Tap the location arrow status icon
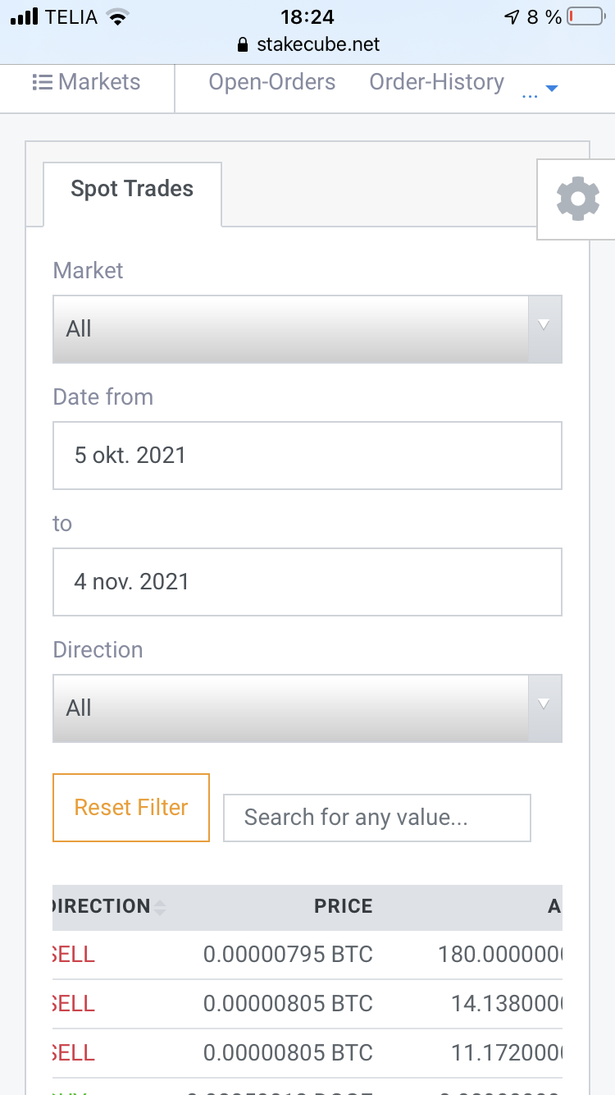 point(512,16)
